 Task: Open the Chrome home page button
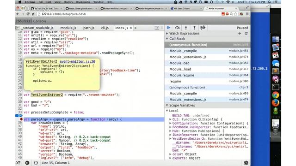33,14
